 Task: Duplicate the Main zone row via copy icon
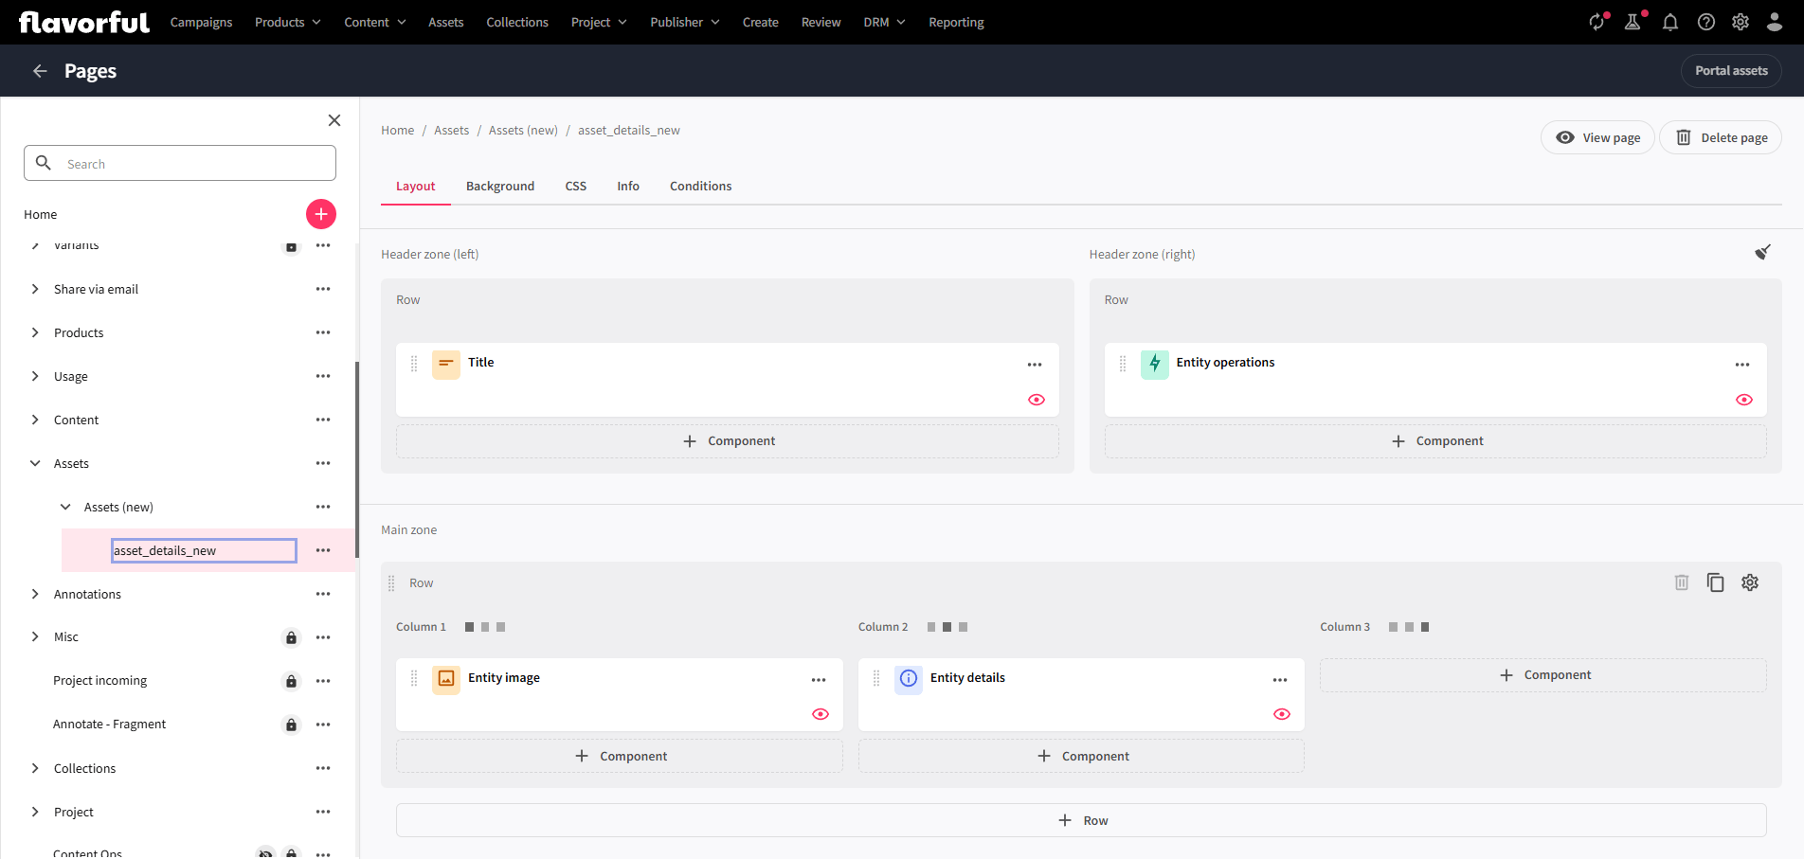[1715, 582]
